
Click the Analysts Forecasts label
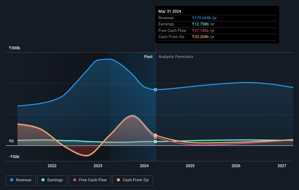point(176,57)
